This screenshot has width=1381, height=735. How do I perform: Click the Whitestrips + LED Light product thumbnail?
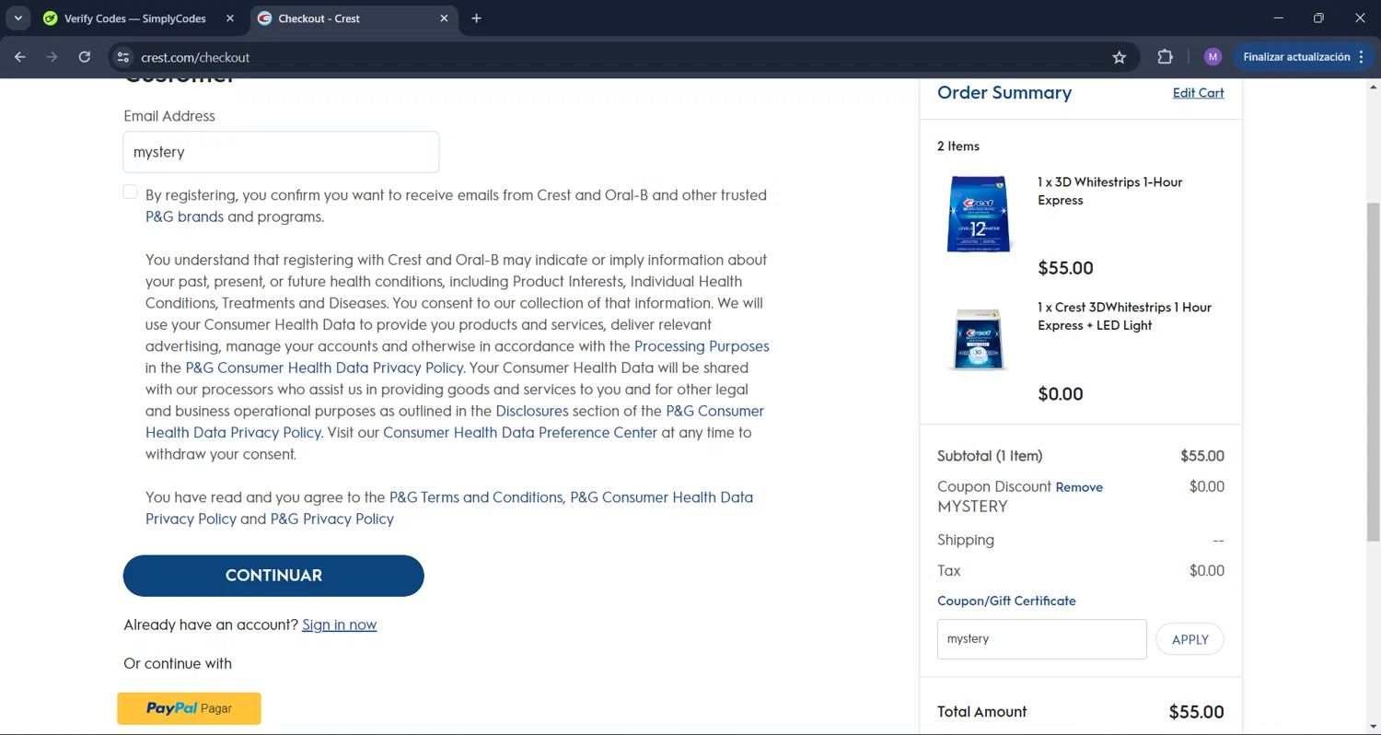click(x=979, y=338)
